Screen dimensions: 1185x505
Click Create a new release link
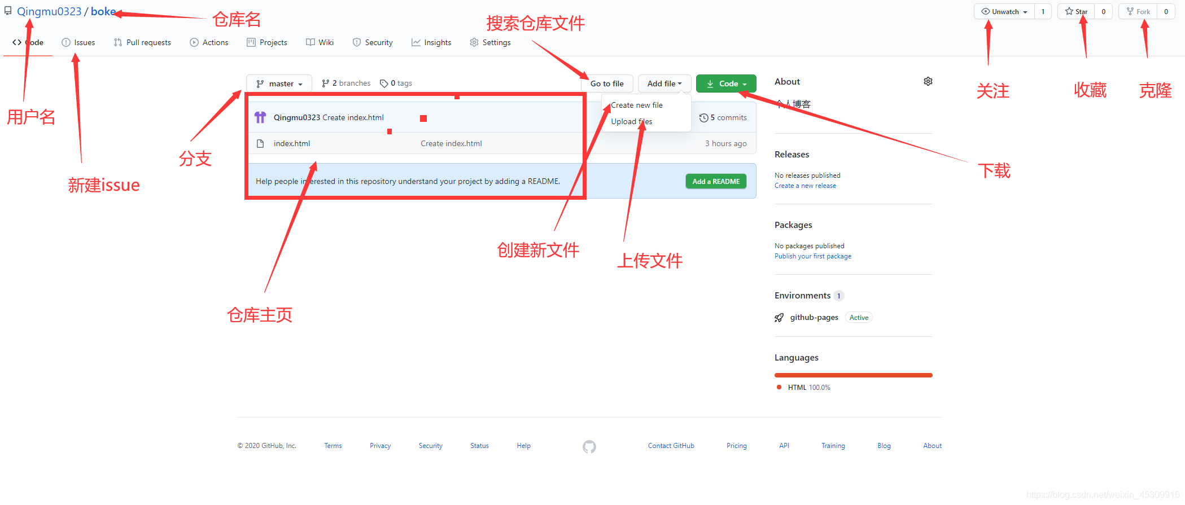coord(805,186)
